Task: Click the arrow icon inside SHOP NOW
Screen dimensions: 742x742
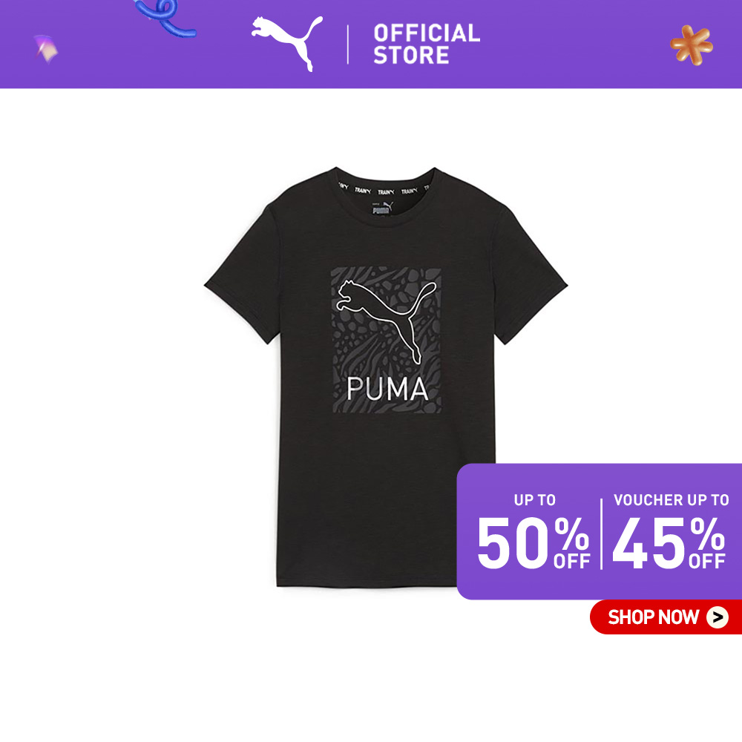Action: pyautogui.click(x=718, y=617)
